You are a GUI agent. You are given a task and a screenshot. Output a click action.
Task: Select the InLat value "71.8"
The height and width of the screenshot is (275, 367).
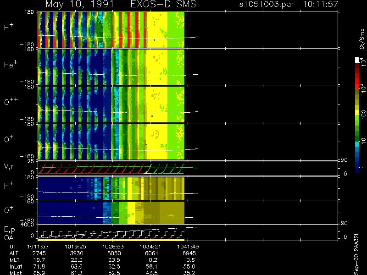click(40, 266)
